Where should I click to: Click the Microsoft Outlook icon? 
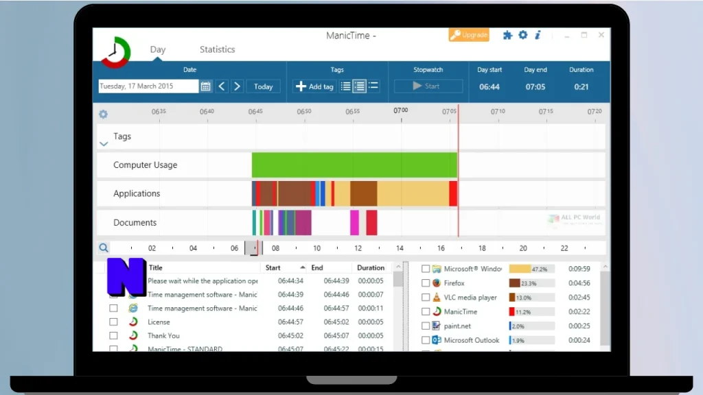pos(437,340)
